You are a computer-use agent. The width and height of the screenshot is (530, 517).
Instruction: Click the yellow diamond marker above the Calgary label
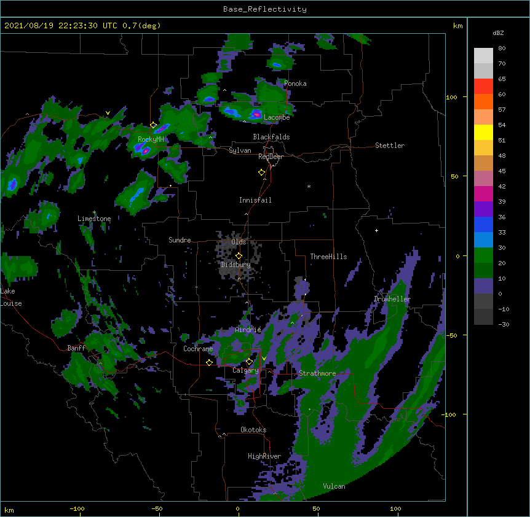click(x=250, y=362)
